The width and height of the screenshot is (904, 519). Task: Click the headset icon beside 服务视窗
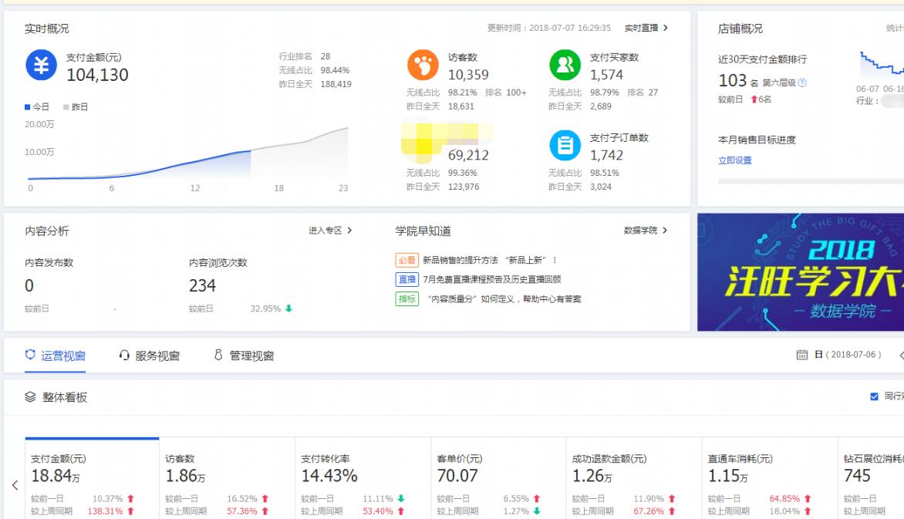[123, 356]
